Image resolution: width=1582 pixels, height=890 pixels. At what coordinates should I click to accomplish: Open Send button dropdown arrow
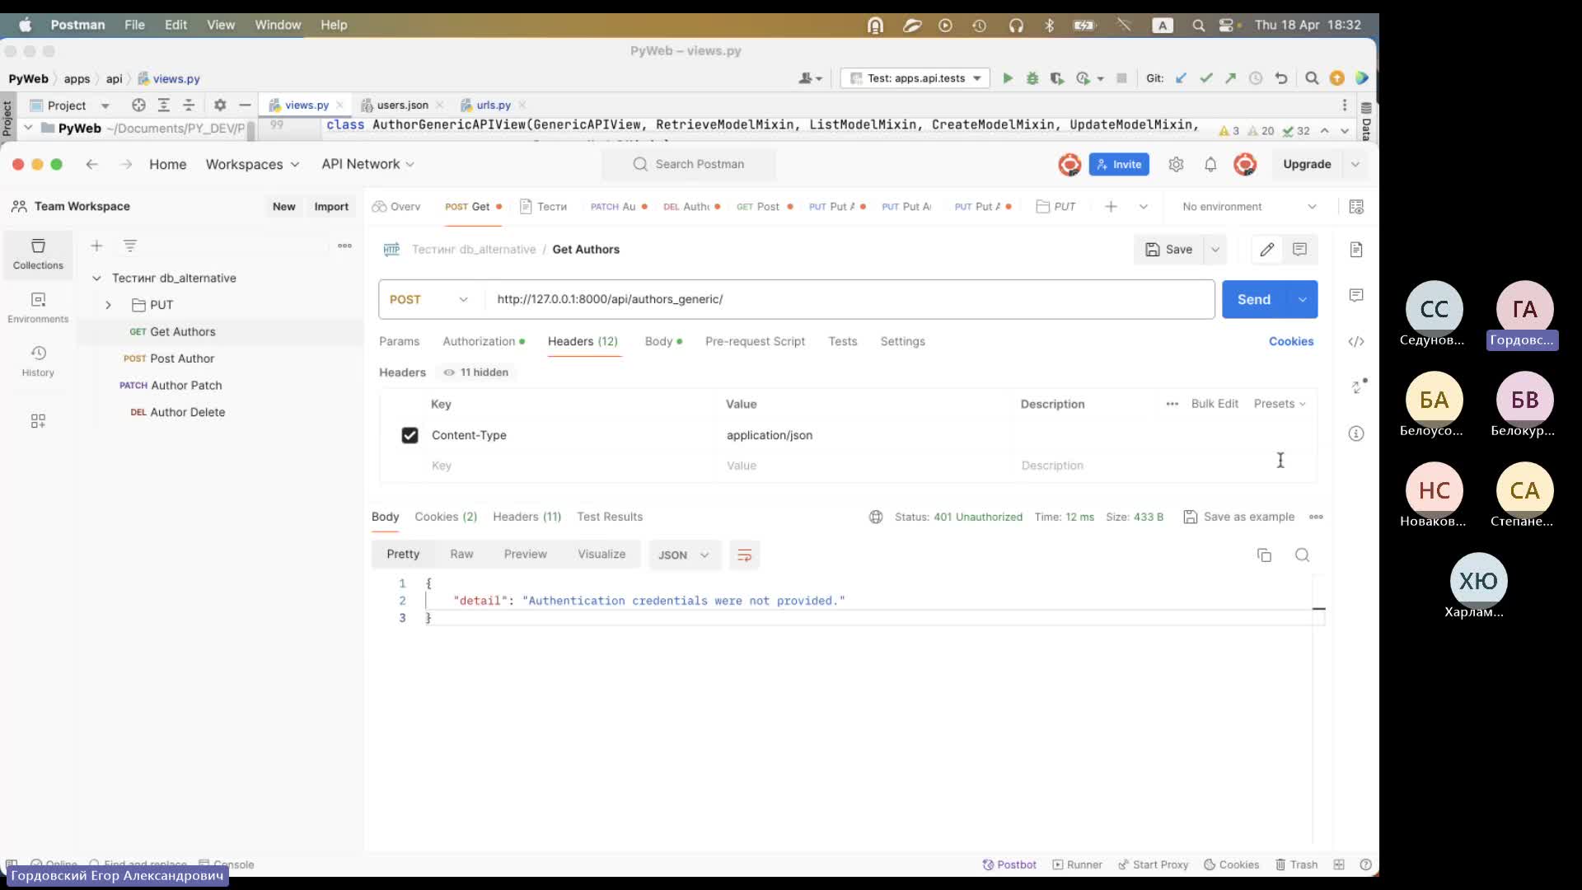1302,299
